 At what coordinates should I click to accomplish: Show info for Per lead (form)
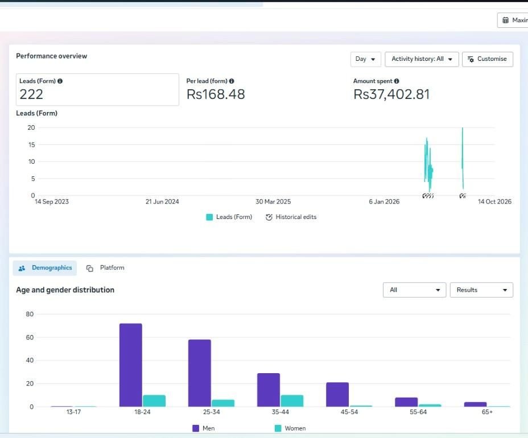coord(232,81)
